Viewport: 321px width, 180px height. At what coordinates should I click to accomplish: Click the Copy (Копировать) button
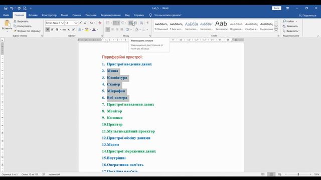22,26
